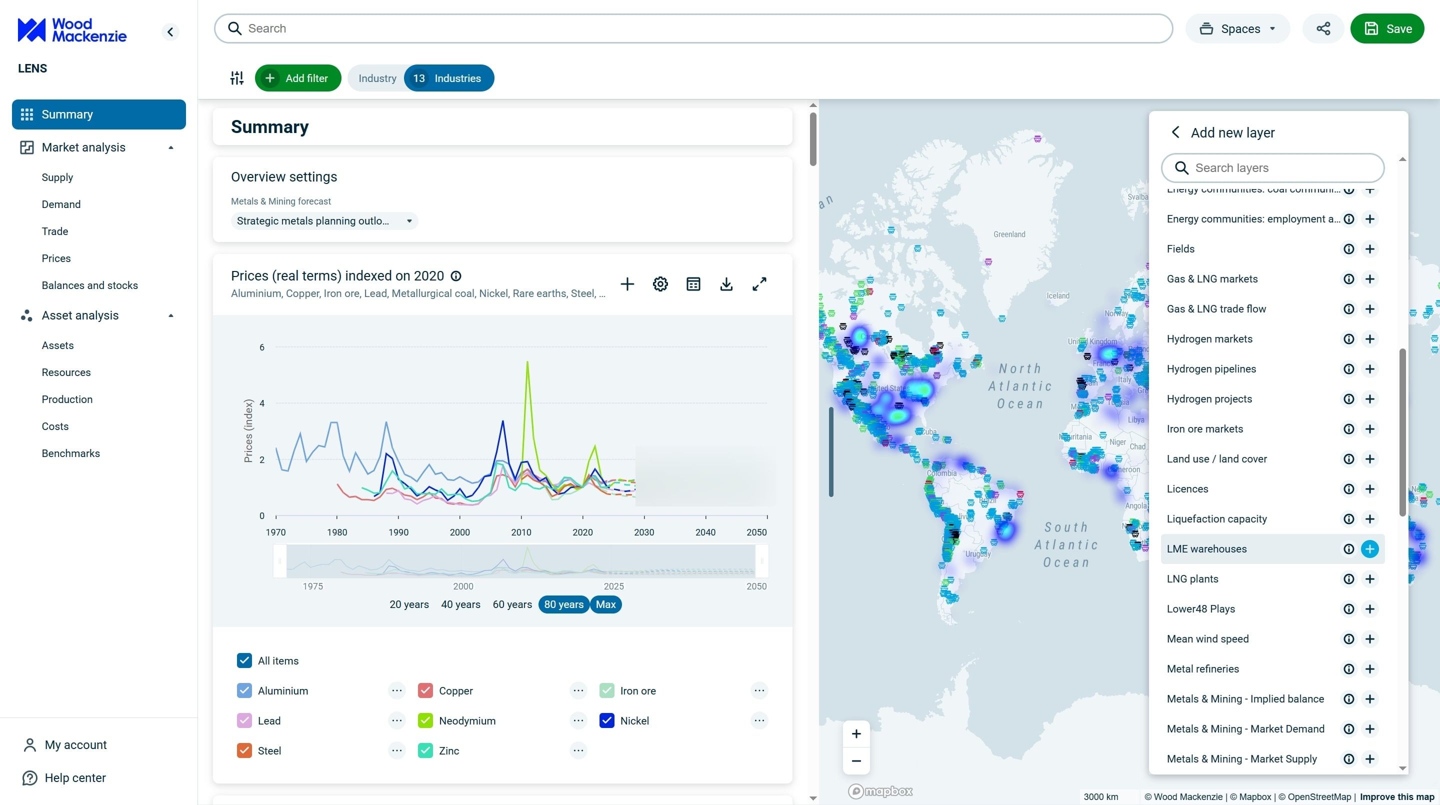Click the main Search field
The height and width of the screenshot is (805, 1440).
(693, 28)
